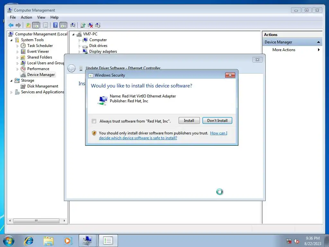Image resolution: width=329 pixels, height=247 pixels.
Task: Expand the Disk drives category
Action: tap(79, 46)
